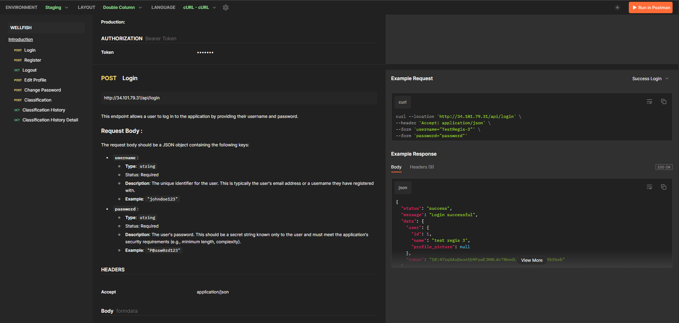
Task: Open the documentation settings gear icon
Action: (x=226, y=7)
